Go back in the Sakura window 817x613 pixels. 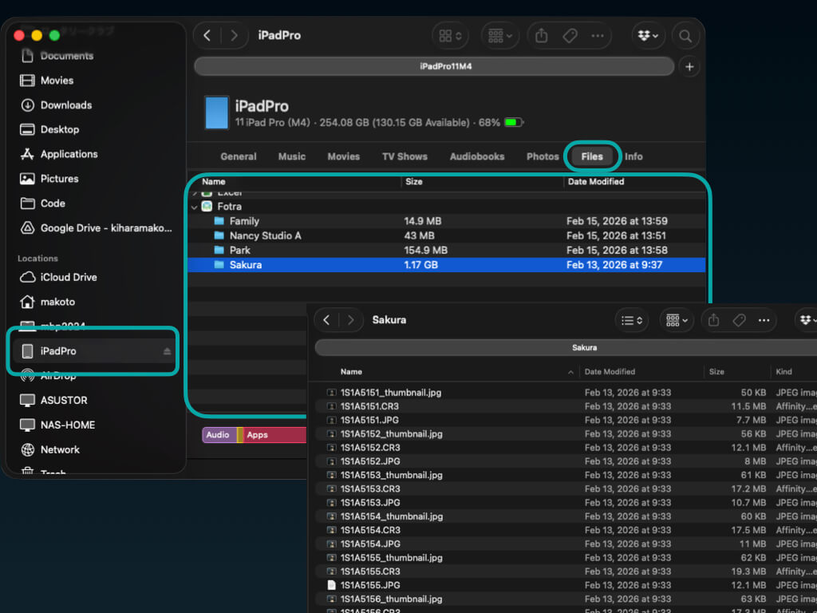point(326,320)
